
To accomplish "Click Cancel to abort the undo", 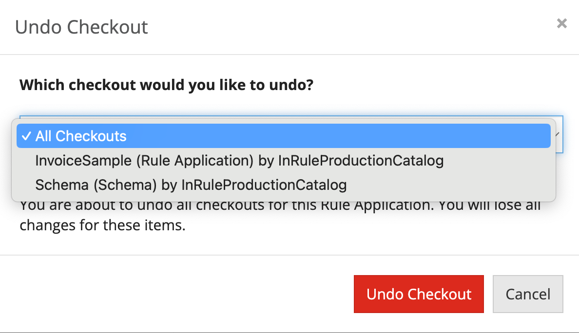I will pos(528,294).
